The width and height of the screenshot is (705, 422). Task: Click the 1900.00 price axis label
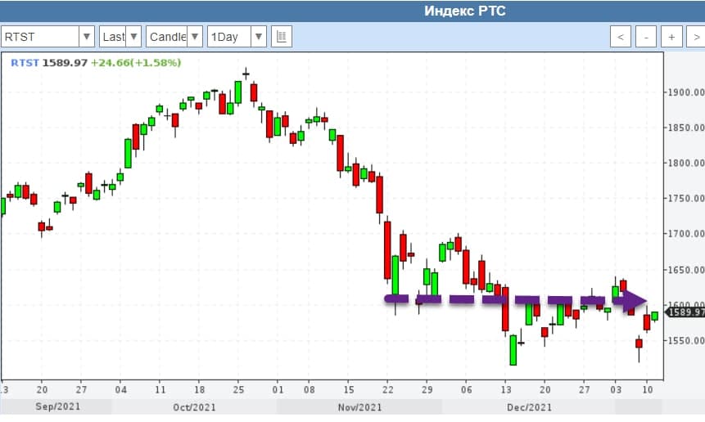[686, 92]
